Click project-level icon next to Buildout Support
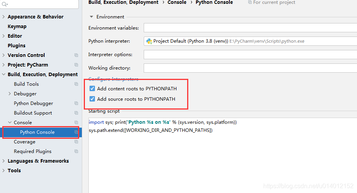 pos(76,113)
